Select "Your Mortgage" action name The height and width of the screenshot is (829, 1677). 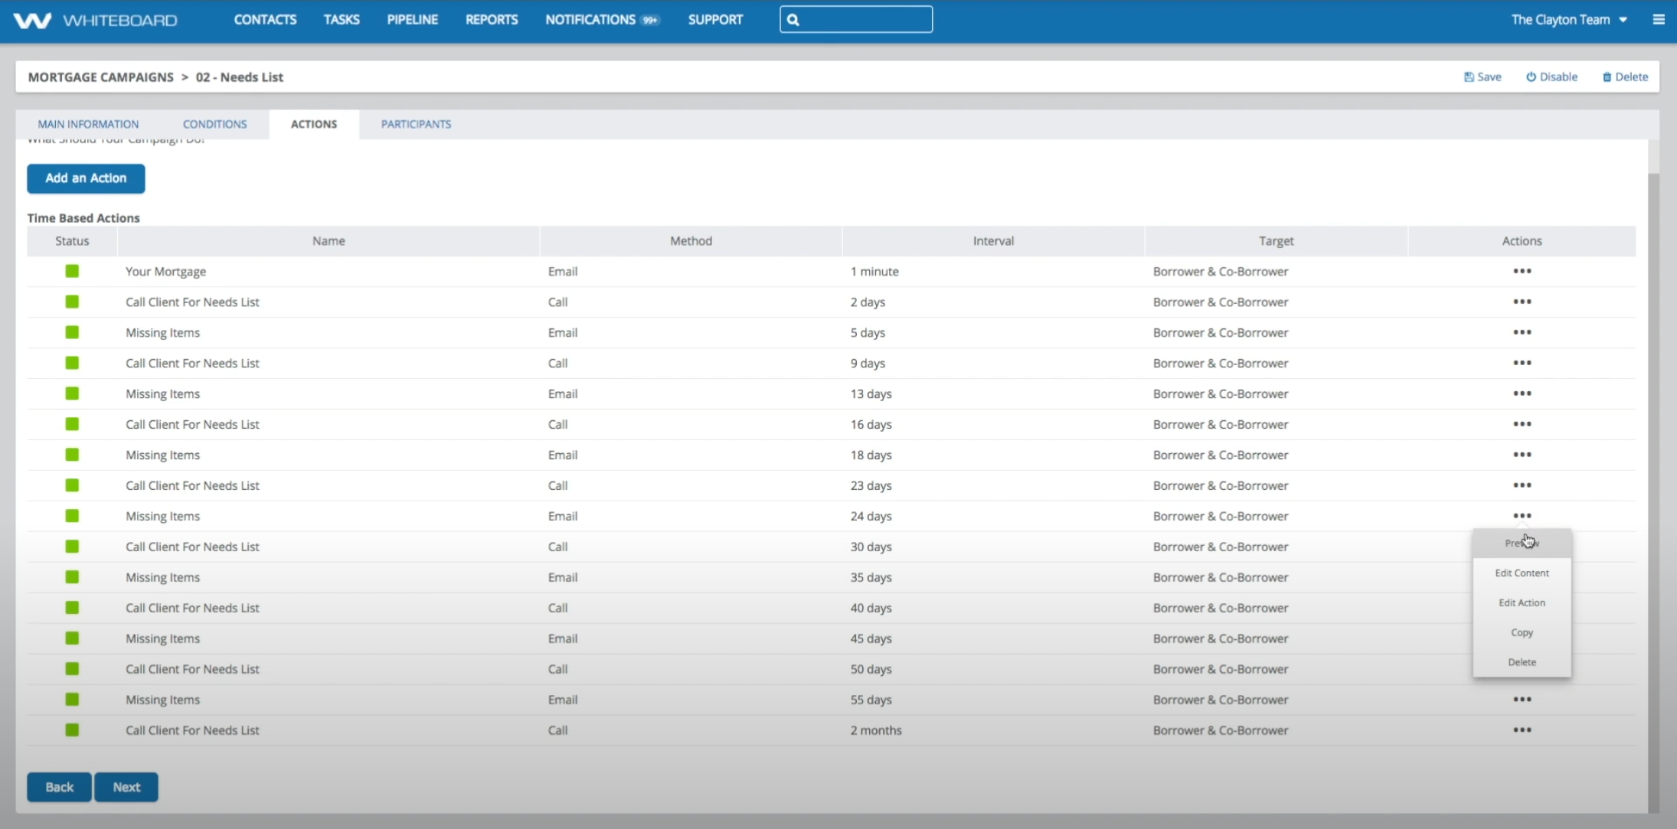(165, 271)
